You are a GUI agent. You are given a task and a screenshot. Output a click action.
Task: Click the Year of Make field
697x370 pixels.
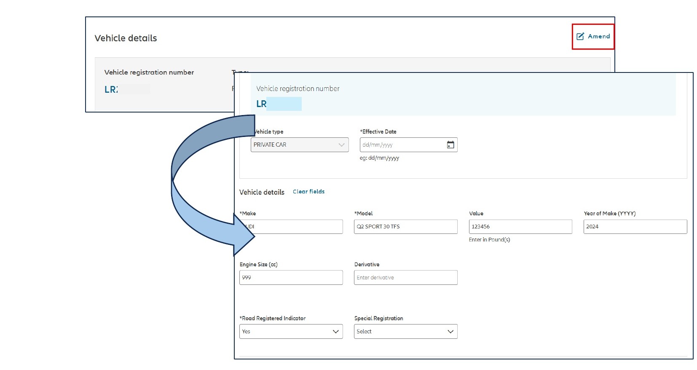tap(635, 226)
